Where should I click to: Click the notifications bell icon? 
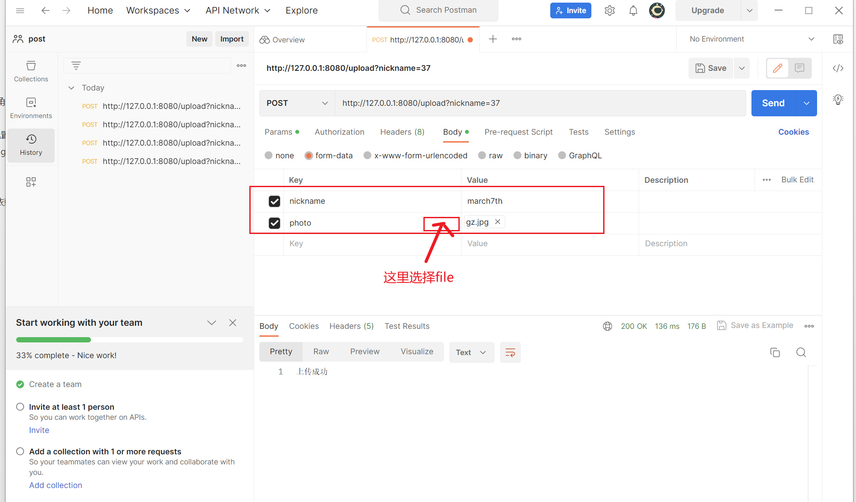click(x=633, y=10)
